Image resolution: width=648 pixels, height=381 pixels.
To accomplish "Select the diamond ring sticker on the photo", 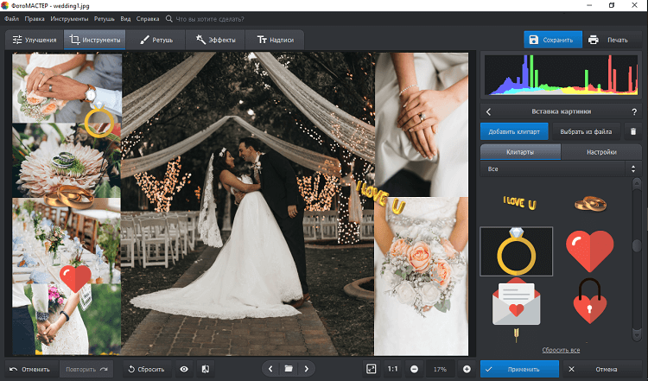I will 99,120.
